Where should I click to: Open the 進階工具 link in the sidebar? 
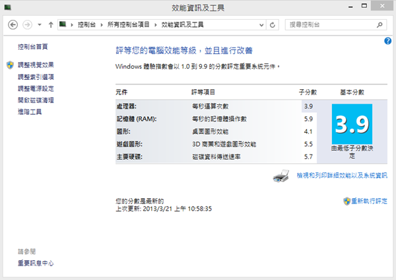coord(30,112)
